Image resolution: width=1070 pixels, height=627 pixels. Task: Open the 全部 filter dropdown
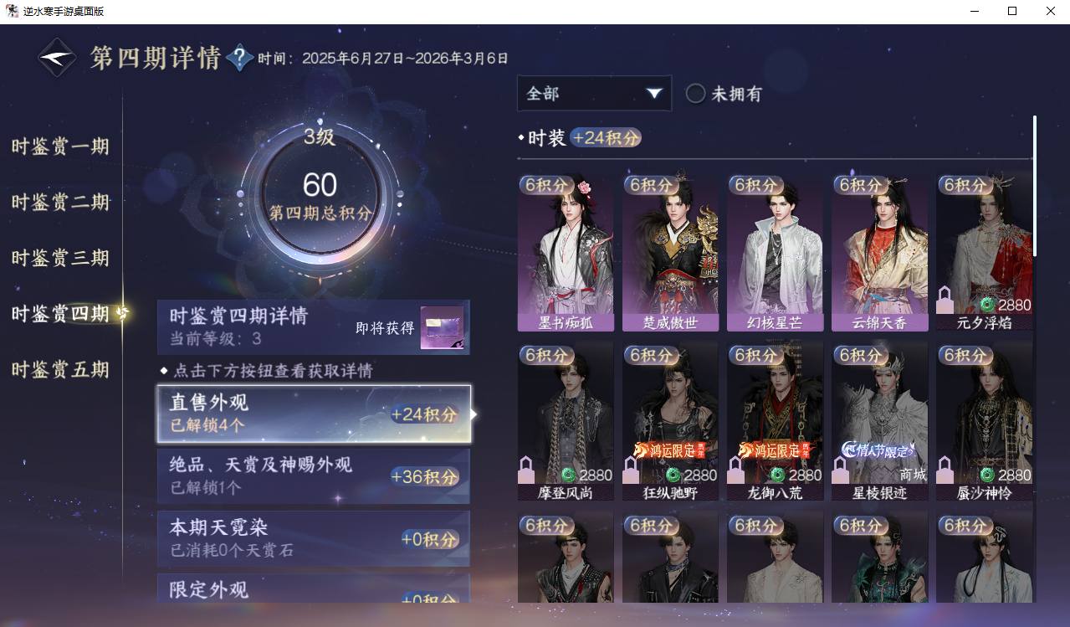click(594, 94)
